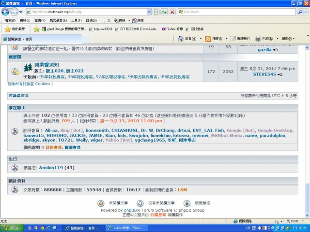310x232 pixels.
Task: Click the 開業醫須知 forum folder icon
Action: 15,72
